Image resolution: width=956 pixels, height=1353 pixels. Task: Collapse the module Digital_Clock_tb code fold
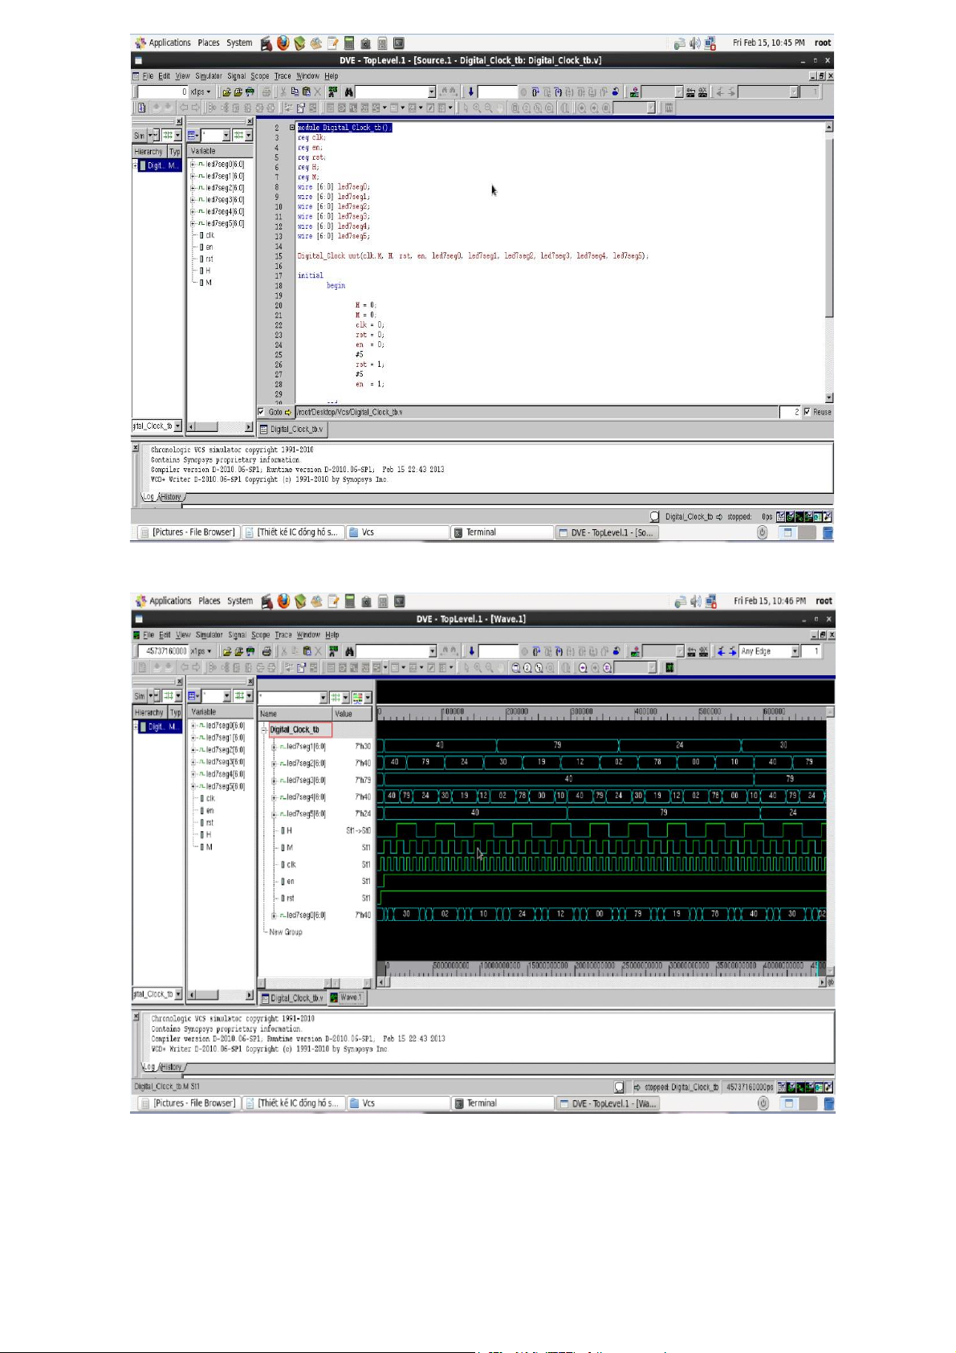[x=292, y=128]
